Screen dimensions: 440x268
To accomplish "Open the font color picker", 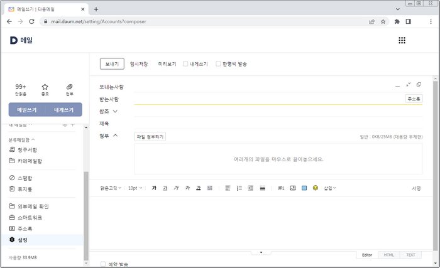I will click(199, 188).
